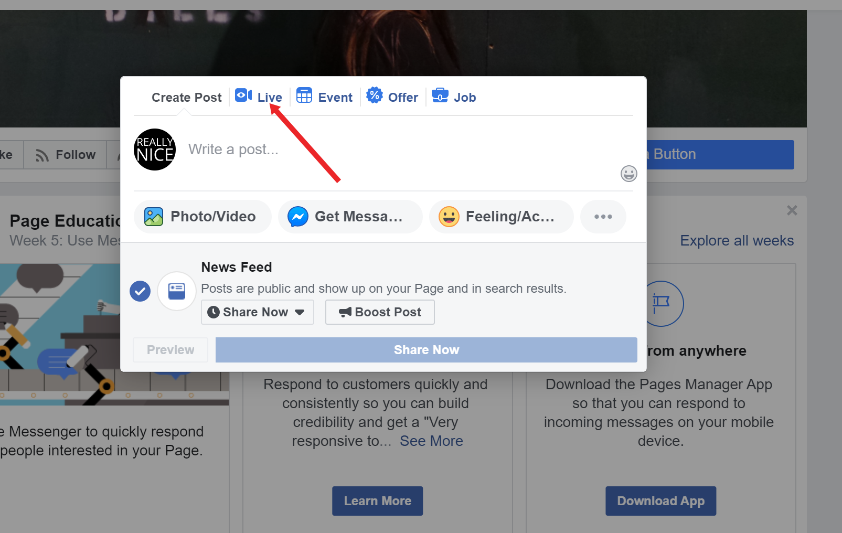This screenshot has width=842, height=533.
Task: Uncheck the News Feed checkbox
Action: pos(140,291)
